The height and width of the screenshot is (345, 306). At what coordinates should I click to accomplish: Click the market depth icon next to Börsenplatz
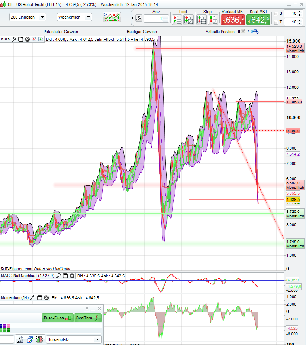(x=39, y=339)
